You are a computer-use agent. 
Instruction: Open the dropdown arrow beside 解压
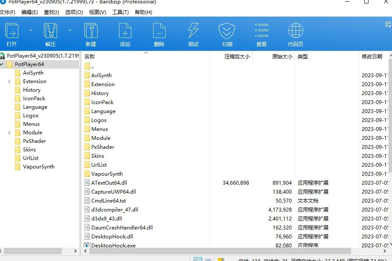pyautogui.click(x=70, y=30)
